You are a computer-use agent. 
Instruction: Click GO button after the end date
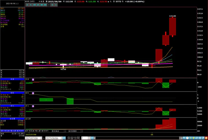64,138
